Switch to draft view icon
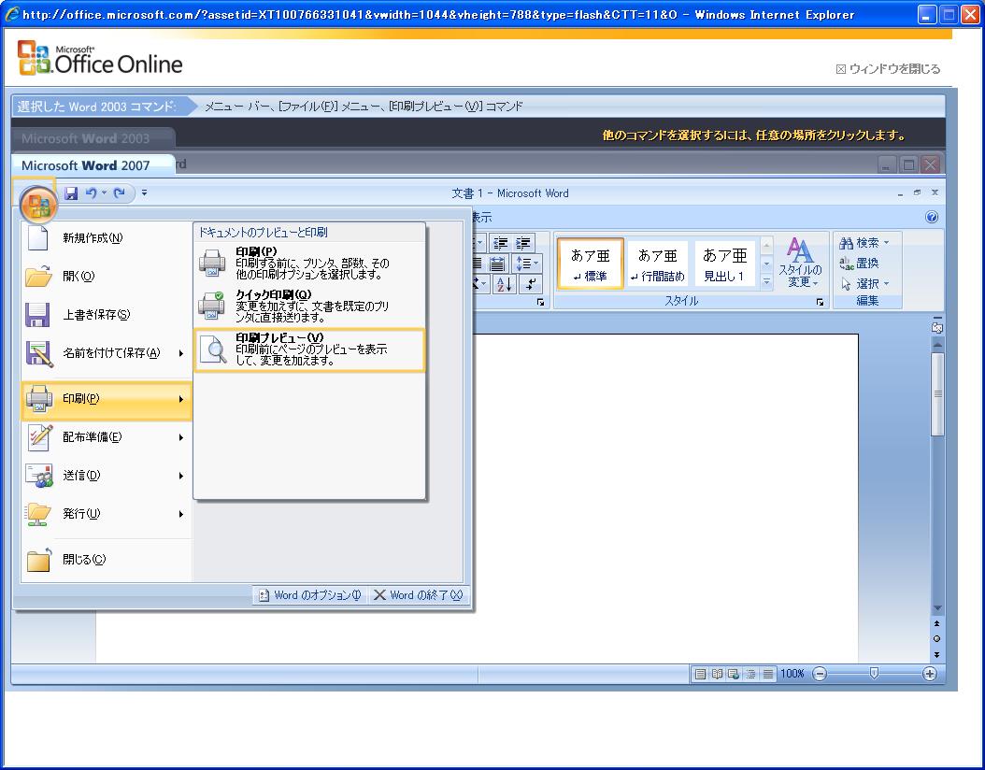The width and height of the screenshot is (985, 770). point(767,674)
